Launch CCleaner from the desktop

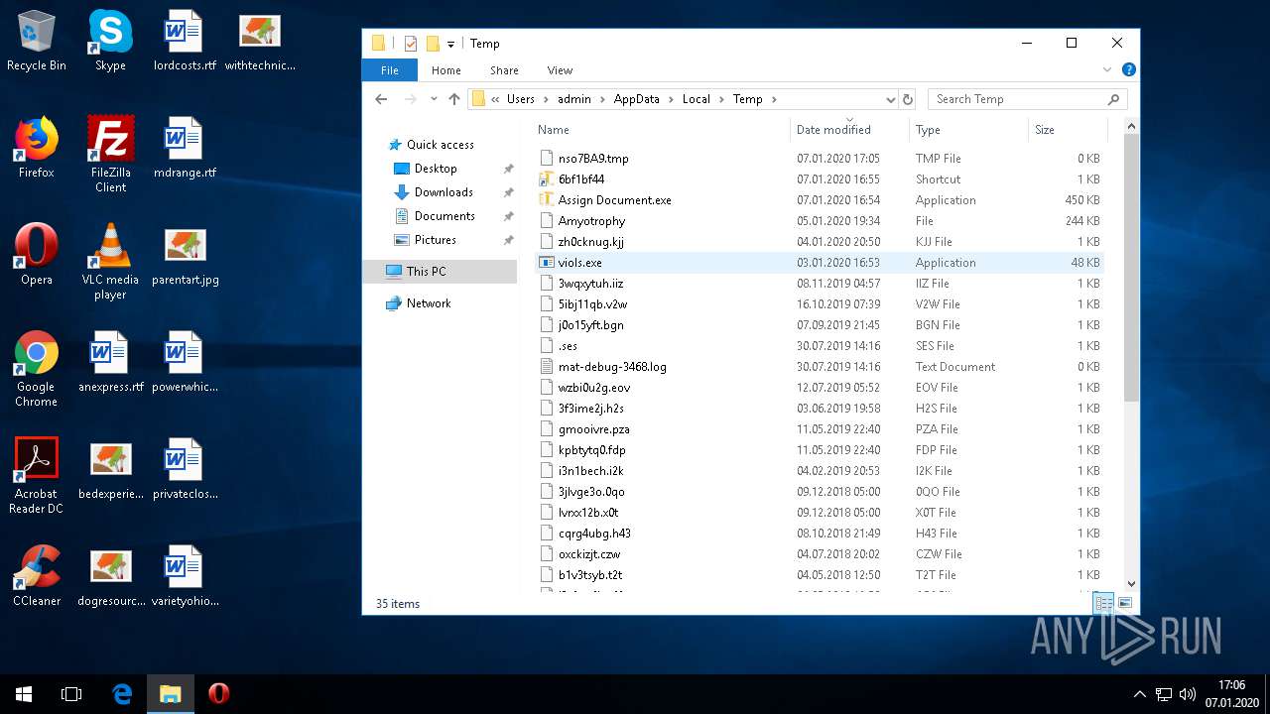coord(37,577)
